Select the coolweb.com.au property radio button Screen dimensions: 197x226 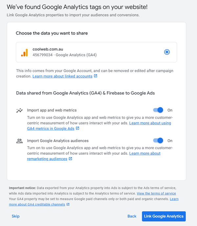click(167, 52)
